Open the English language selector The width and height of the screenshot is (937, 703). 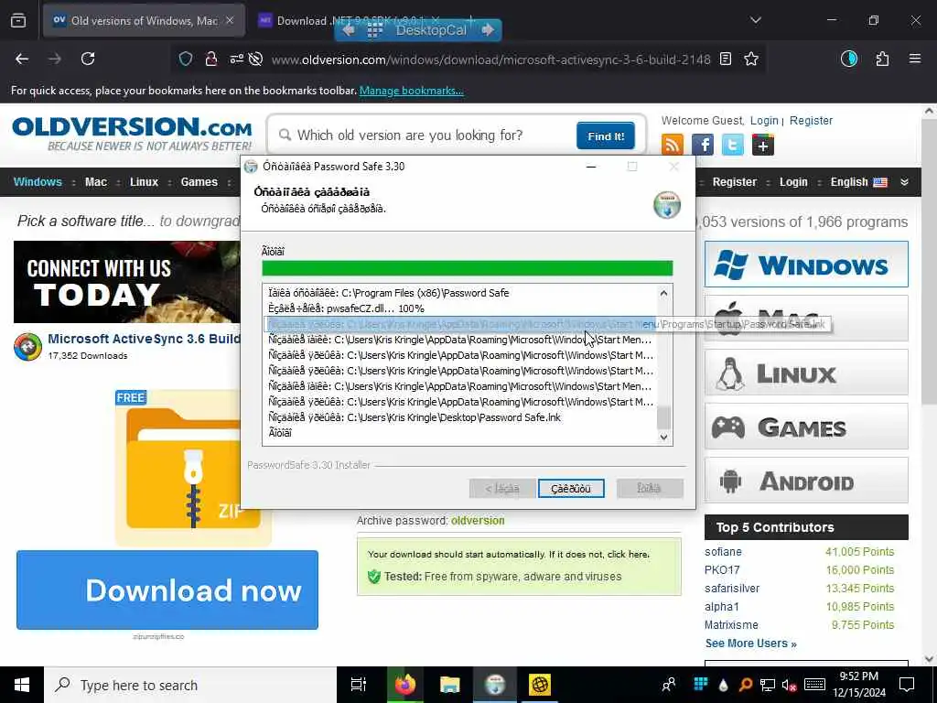858,182
